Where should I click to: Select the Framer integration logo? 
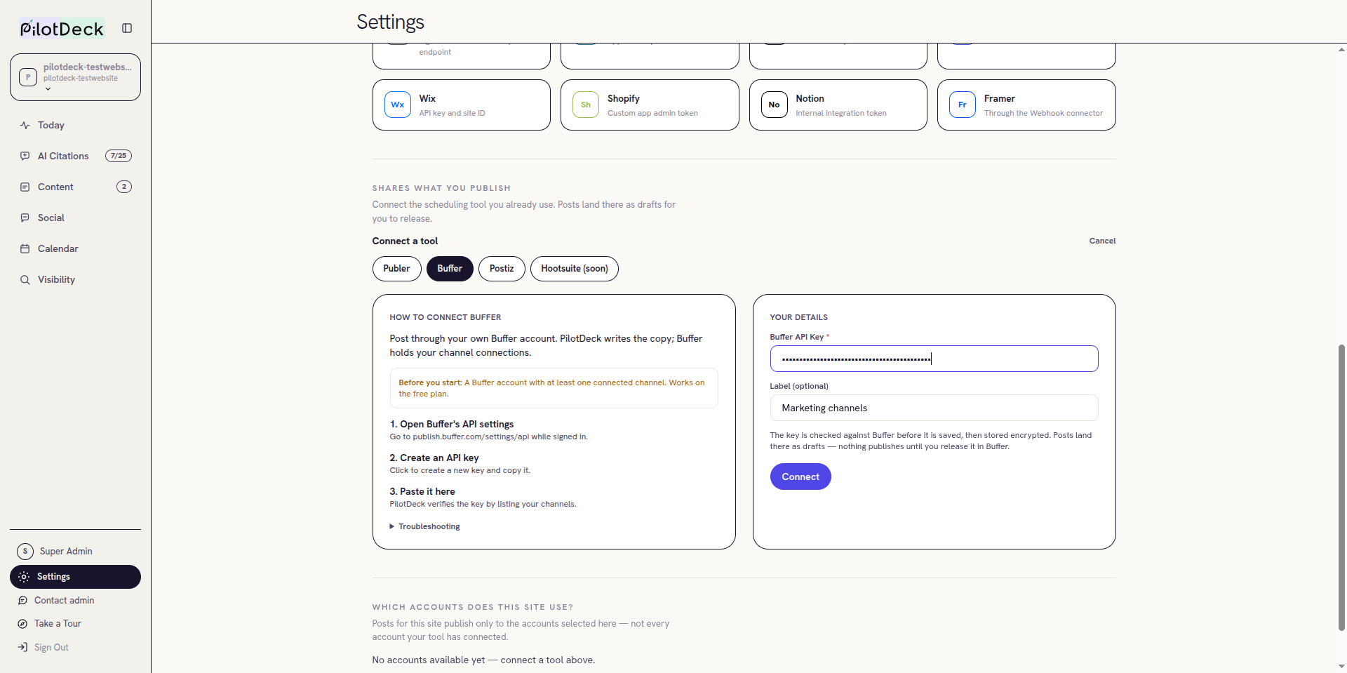coord(963,105)
